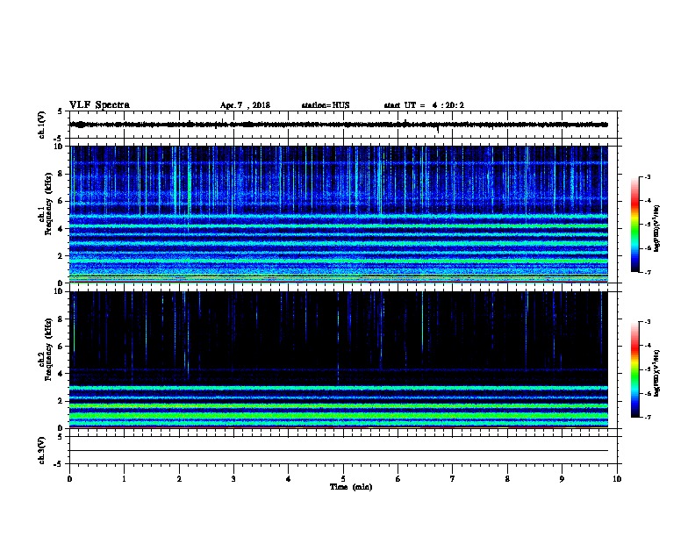Click time axis tick label "3"
The height and width of the screenshot is (537, 695).
click(233, 479)
